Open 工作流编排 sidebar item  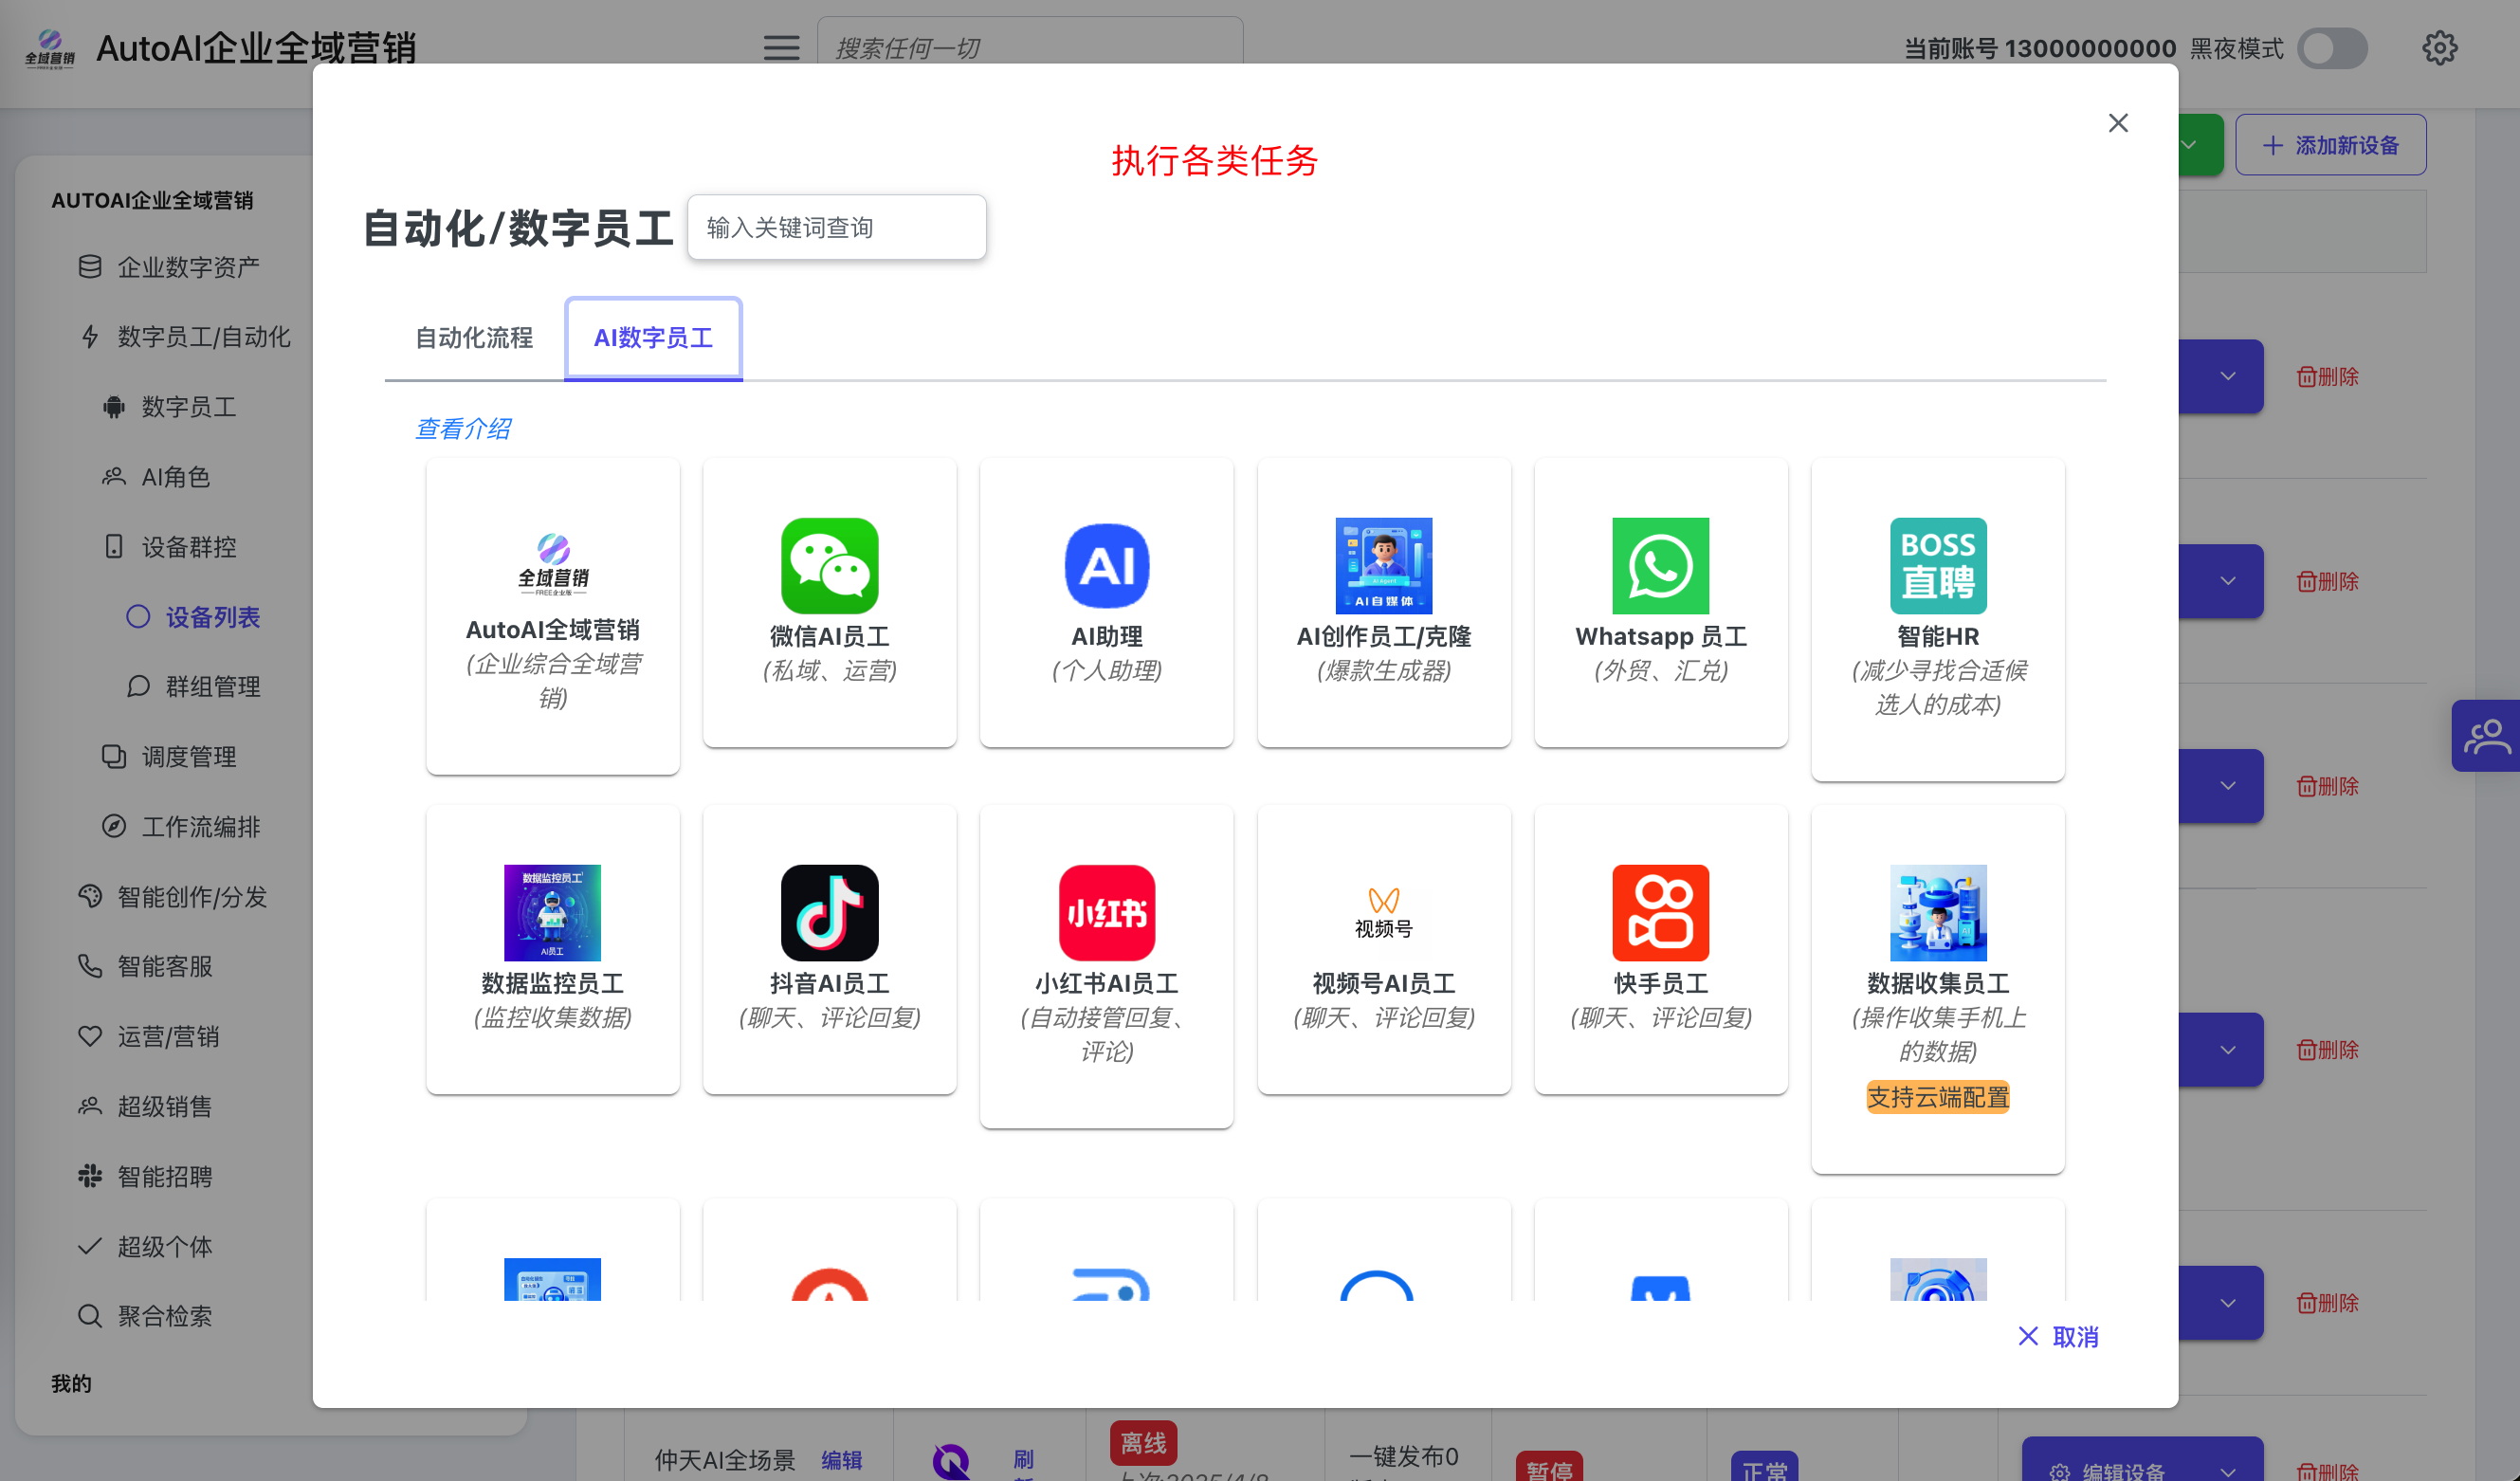click(181, 827)
